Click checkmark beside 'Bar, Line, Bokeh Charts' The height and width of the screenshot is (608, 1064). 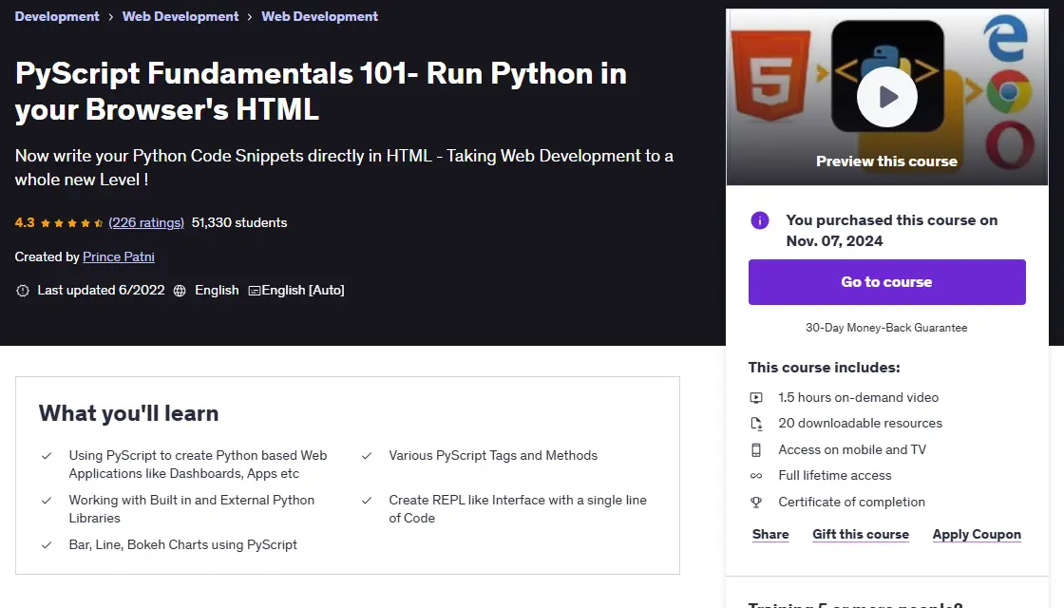pos(47,545)
